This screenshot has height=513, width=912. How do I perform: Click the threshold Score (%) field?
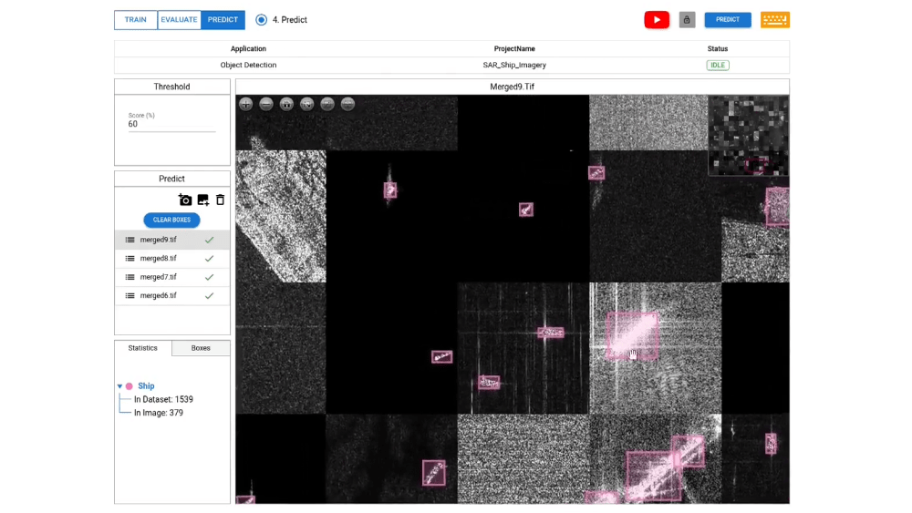click(x=171, y=125)
